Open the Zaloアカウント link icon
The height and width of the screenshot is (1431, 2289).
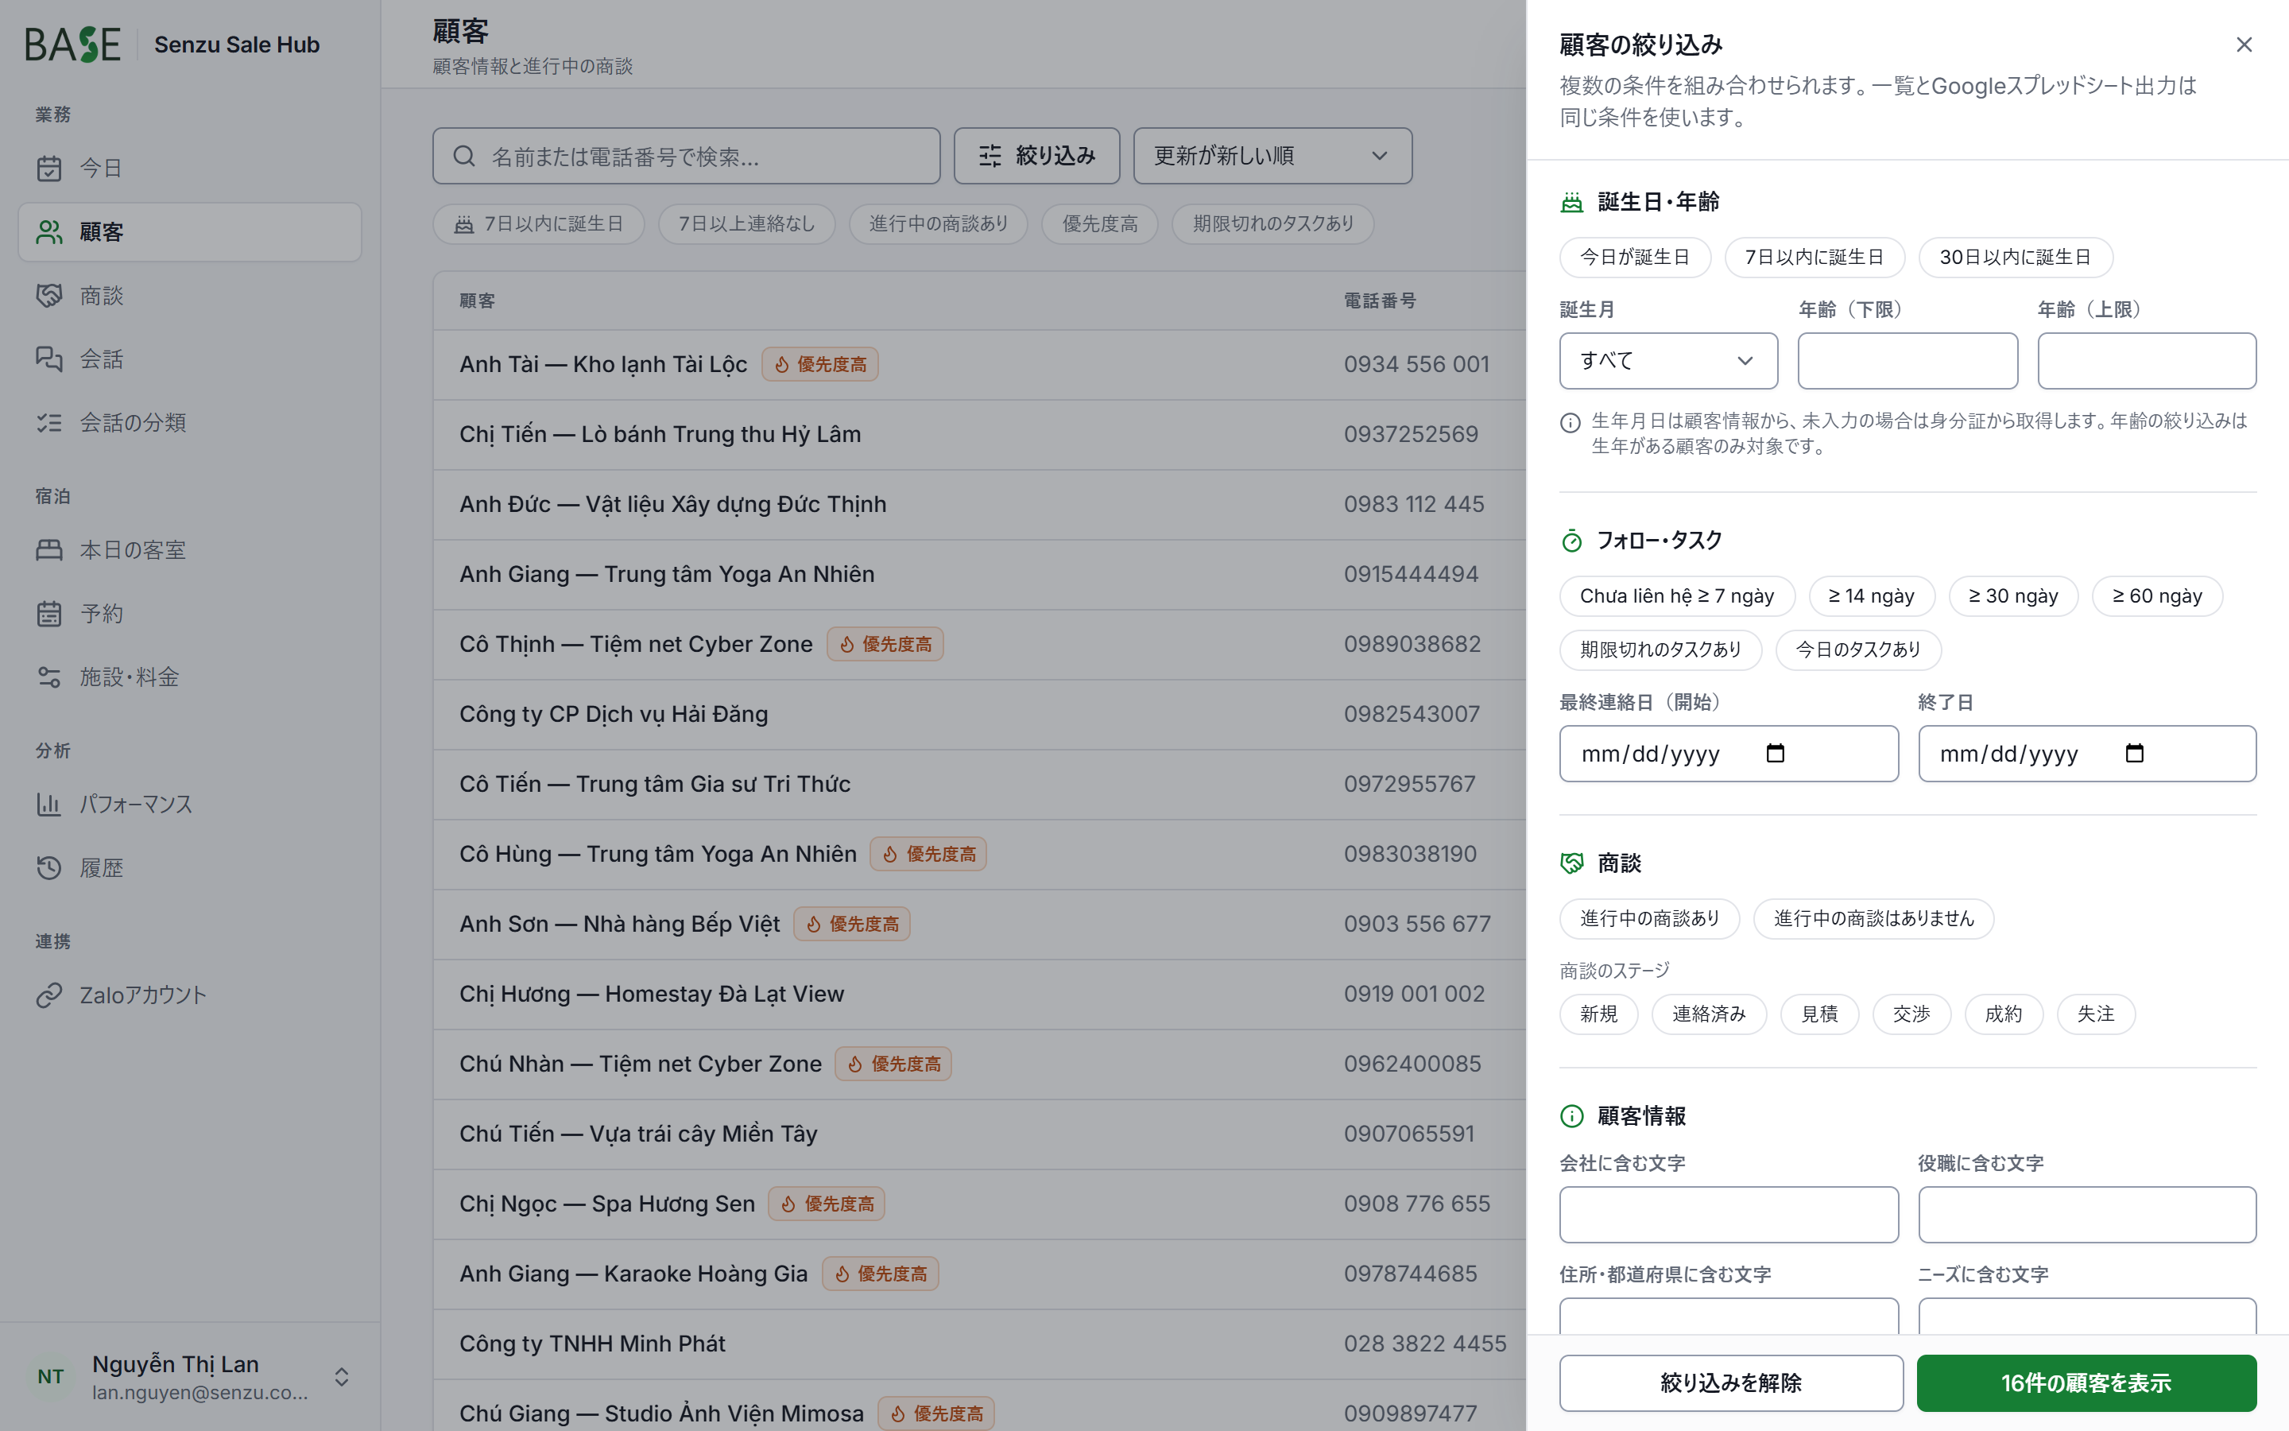coord(49,995)
